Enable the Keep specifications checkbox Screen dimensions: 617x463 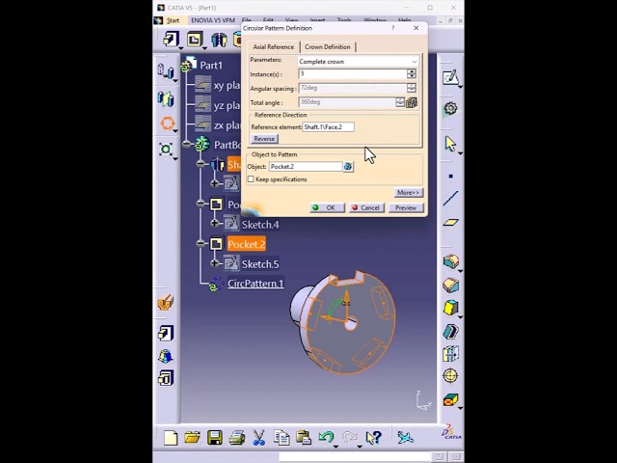coord(251,179)
